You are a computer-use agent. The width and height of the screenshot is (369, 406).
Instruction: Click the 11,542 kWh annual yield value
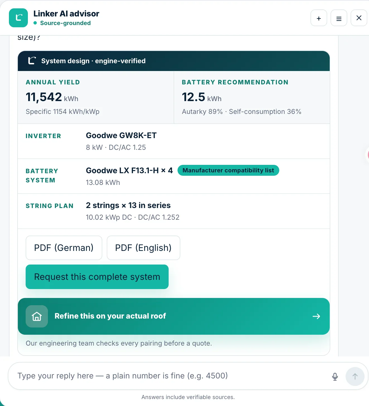(52, 97)
